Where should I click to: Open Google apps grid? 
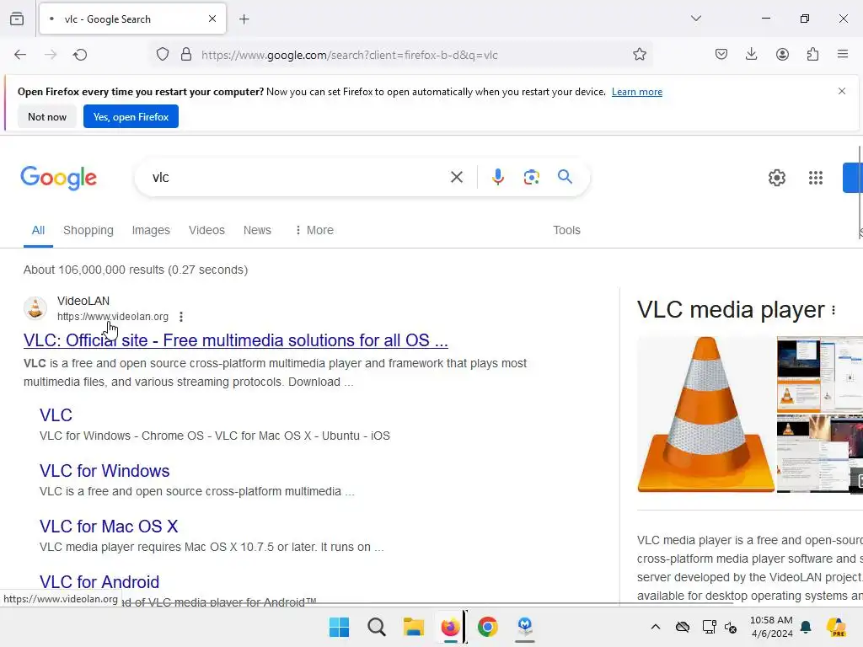pos(816,178)
